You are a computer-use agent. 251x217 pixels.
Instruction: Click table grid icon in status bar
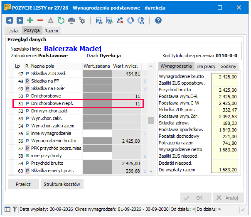(7, 209)
